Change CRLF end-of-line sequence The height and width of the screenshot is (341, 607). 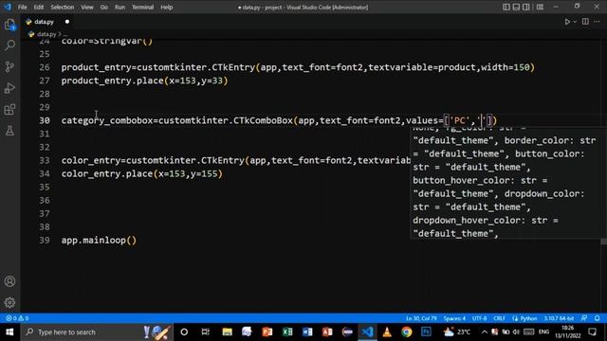coord(499,318)
